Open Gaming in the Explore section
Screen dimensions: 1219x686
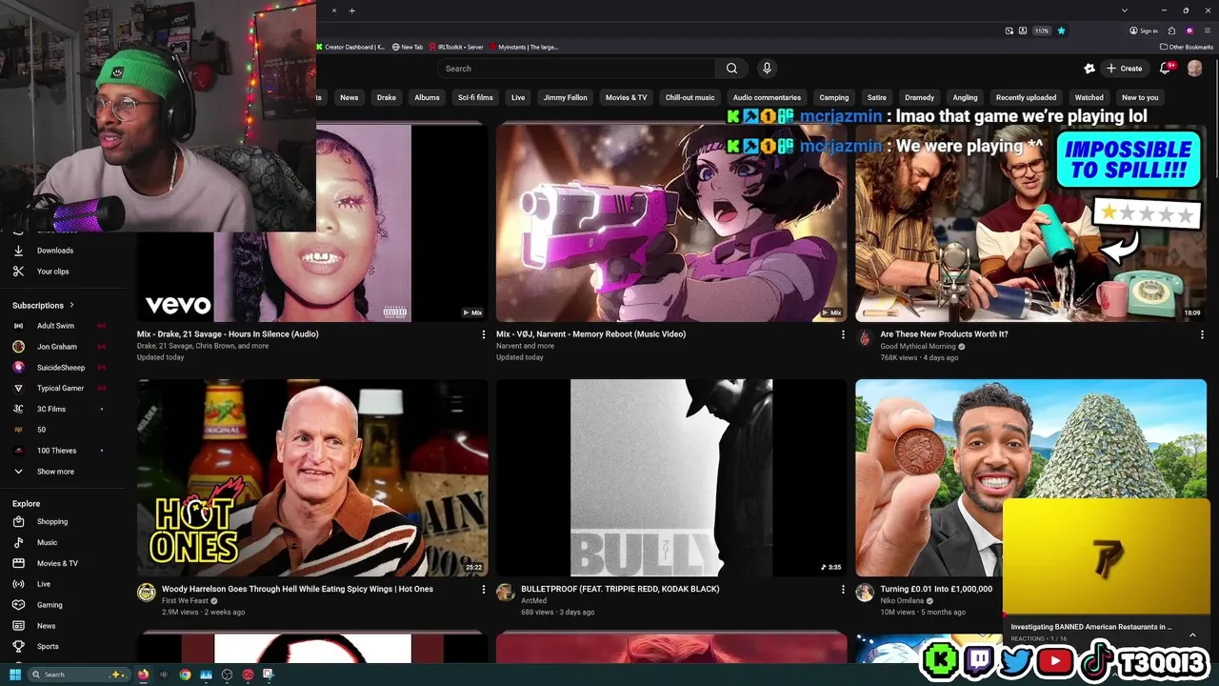pos(50,605)
